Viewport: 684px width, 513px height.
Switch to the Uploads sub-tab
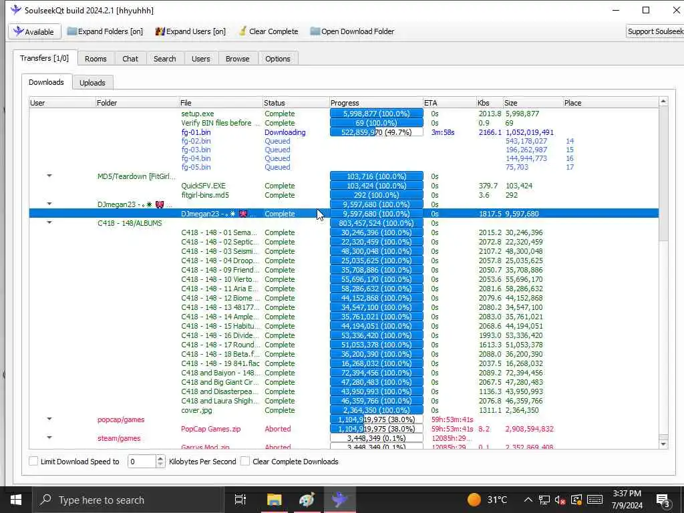[x=92, y=83]
